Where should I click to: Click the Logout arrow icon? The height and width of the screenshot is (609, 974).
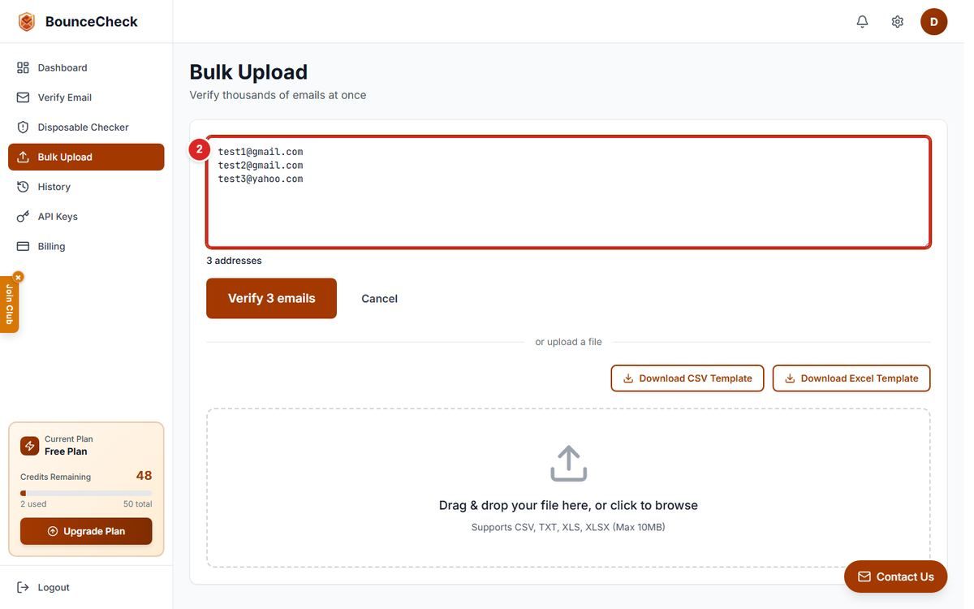click(23, 587)
